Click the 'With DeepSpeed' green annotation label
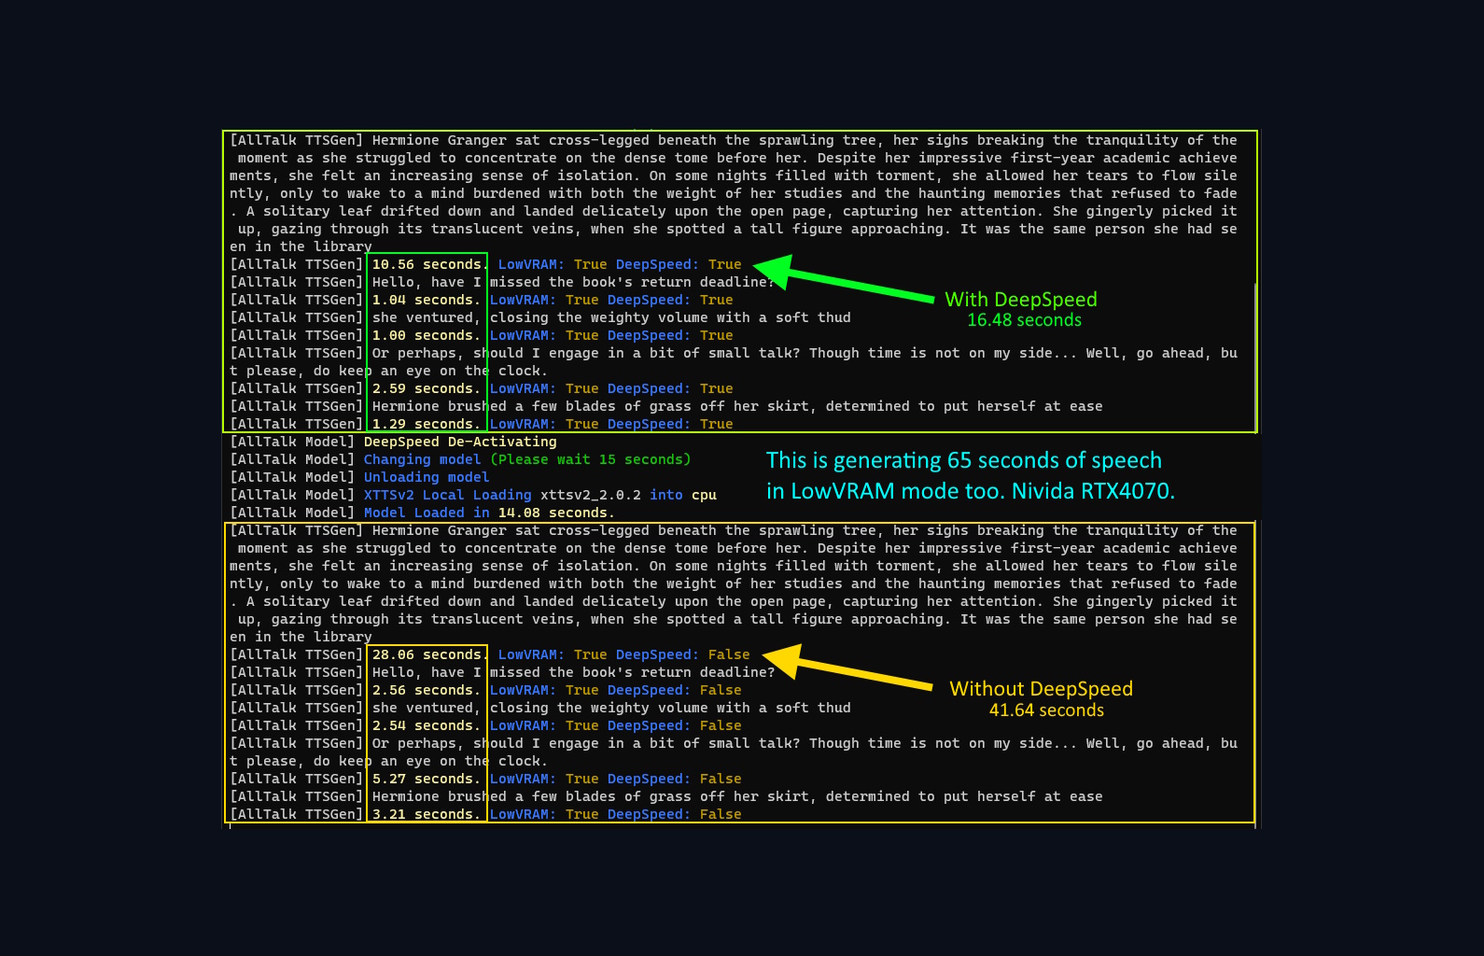Image resolution: width=1484 pixels, height=956 pixels. coord(1021,300)
